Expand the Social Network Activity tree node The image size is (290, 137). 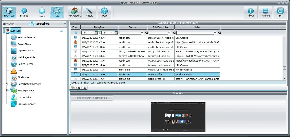pyautogui.click(x=6, y=84)
